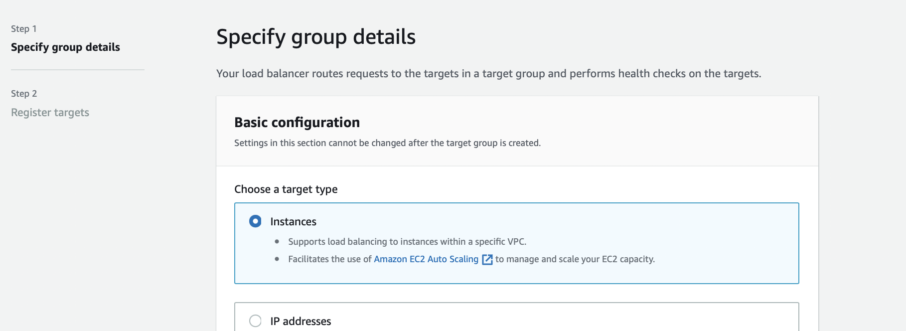Viewport: 906px width, 331px height.
Task: Click the Instances option label text
Action: point(293,222)
